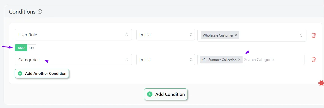
Task: Delete the User Role condition row
Action: coord(313,35)
